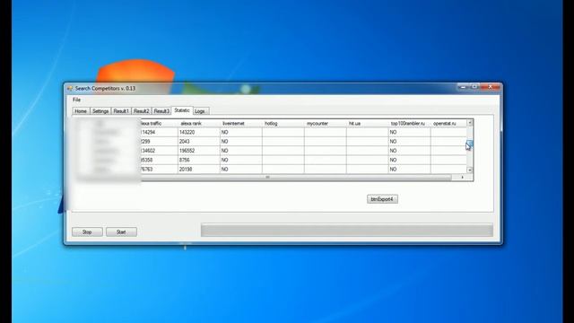Select the alexa rank cell 20198
This screenshot has height=323, width=574.
point(198,170)
